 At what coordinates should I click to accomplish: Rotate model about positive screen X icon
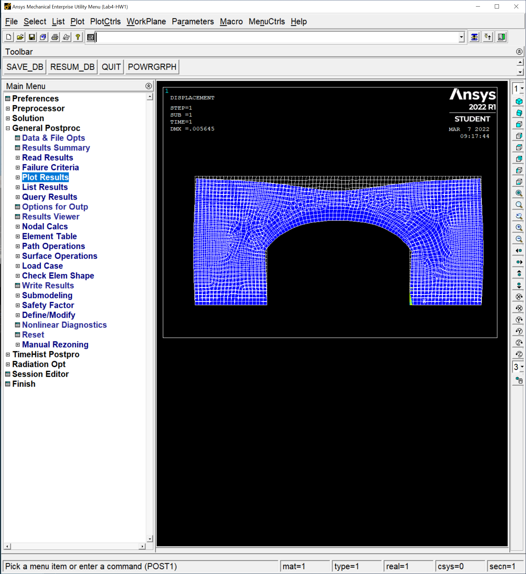[519, 297]
